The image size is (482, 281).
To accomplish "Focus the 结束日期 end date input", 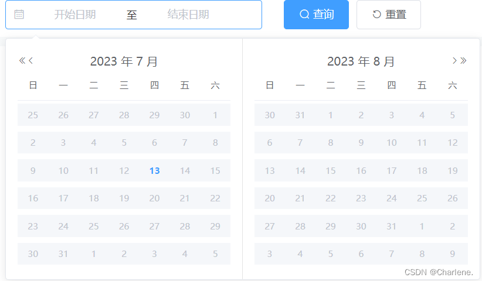I will coord(188,15).
